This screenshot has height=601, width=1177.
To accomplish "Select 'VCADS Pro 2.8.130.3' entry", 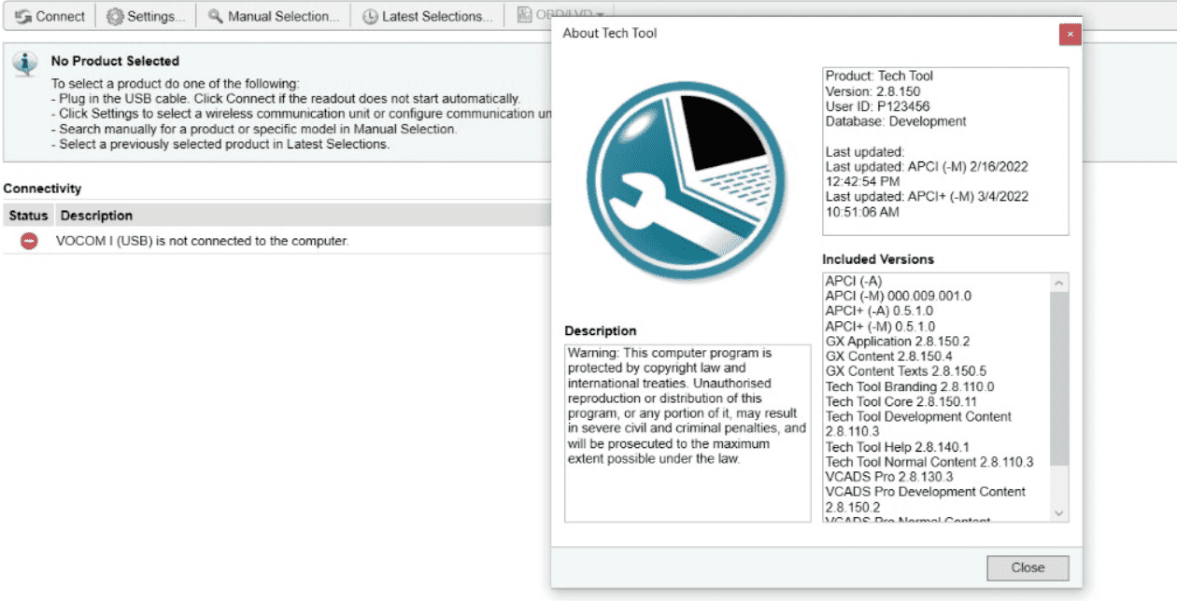I will coord(889,477).
